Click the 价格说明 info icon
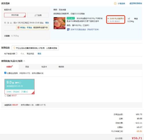 (115, 3)
